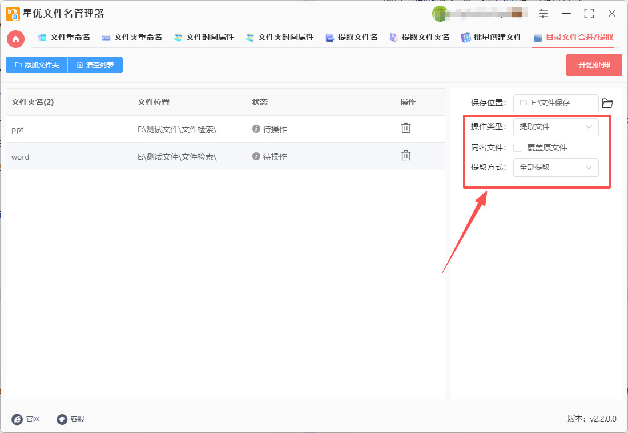Click info icon in word status
Image resolution: width=628 pixels, height=433 pixels.
click(256, 156)
